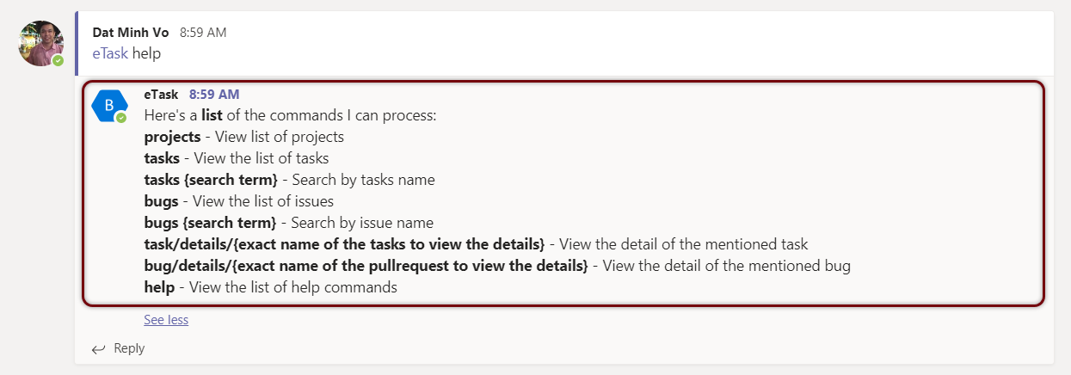This screenshot has width=1071, height=375.
Task: Click the bold word "list" in the bot reply
Action: 213,115
